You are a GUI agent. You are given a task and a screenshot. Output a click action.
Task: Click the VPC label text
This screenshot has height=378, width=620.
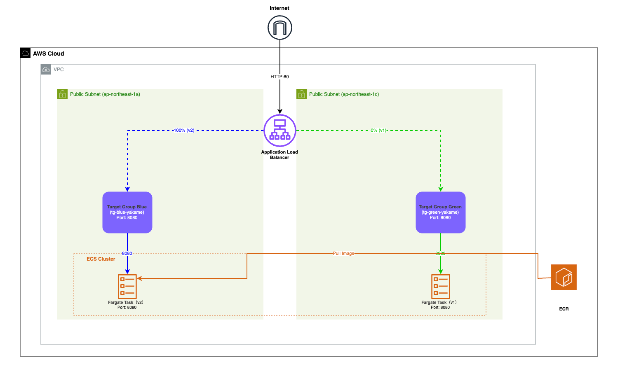(x=59, y=70)
